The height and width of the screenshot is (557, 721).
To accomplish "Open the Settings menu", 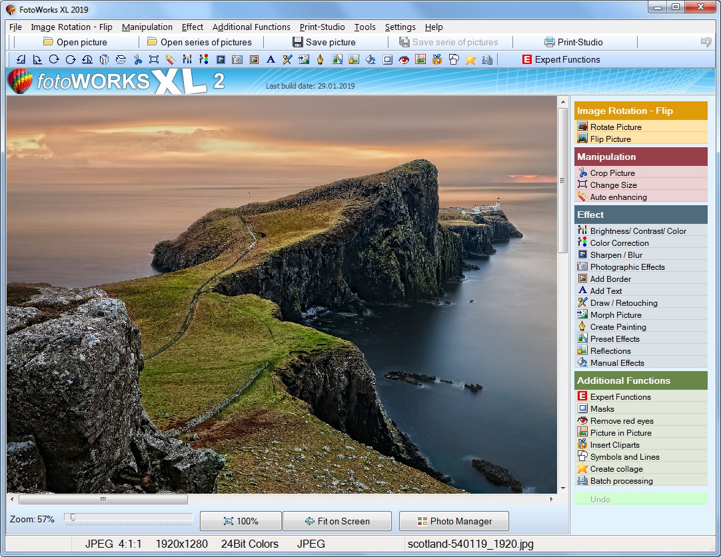I will click(400, 27).
